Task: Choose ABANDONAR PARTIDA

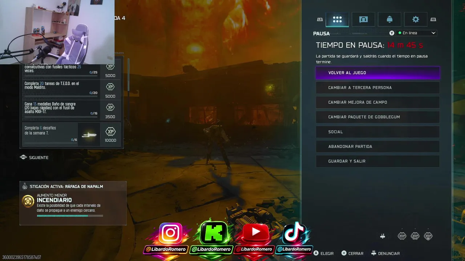Action: coord(378,146)
